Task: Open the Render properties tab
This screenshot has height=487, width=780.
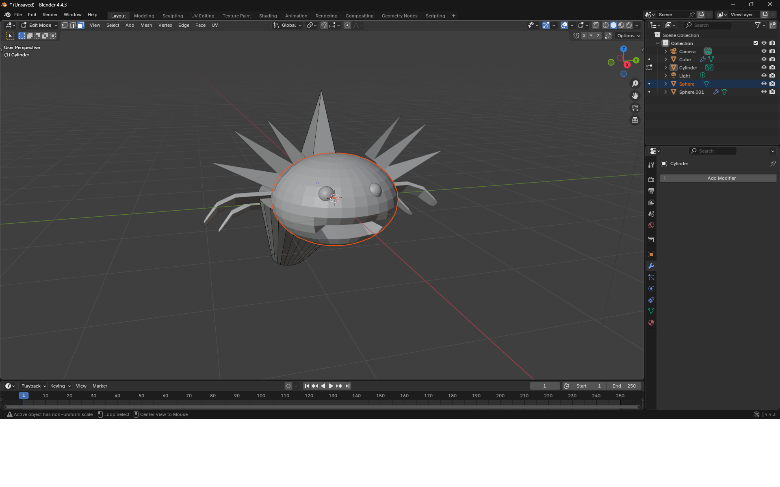Action: [651, 179]
